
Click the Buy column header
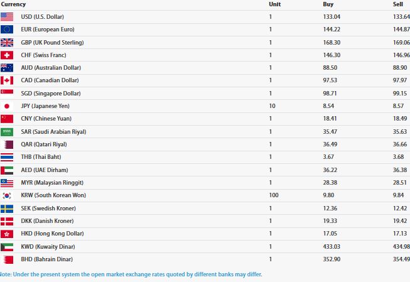pyautogui.click(x=328, y=4)
